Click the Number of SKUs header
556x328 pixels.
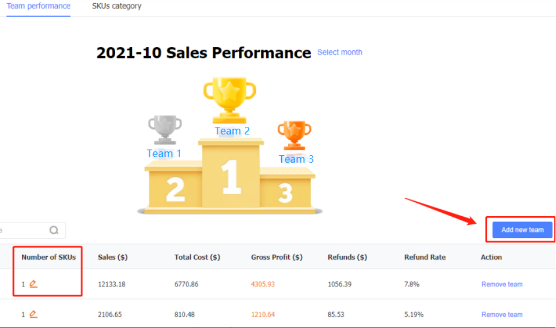[49, 257]
